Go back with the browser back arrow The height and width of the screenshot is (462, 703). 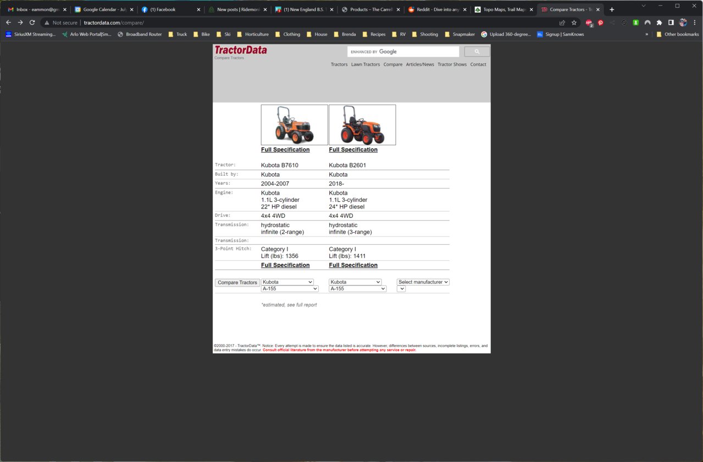(8, 23)
